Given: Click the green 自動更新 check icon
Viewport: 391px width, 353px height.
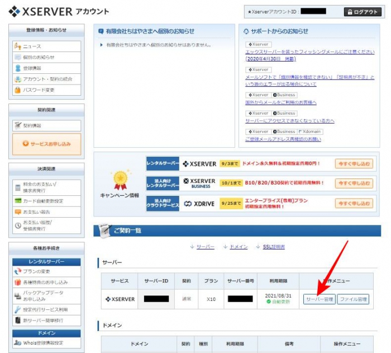Looking at the screenshot, I should [269, 302].
